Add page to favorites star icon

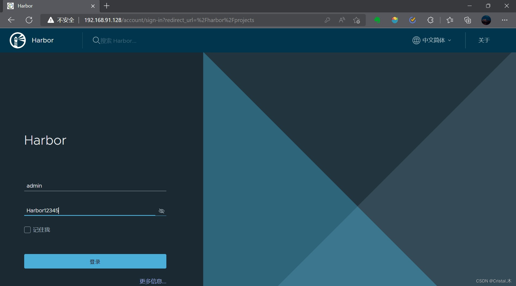(357, 20)
